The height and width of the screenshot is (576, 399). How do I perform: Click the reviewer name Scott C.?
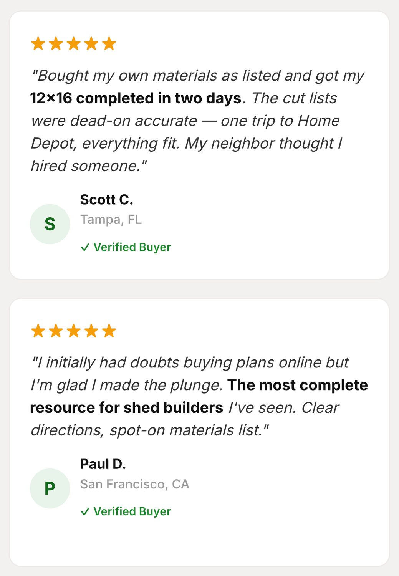click(106, 200)
